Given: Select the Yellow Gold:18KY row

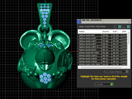Looking at the screenshot, I should [103, 44].
